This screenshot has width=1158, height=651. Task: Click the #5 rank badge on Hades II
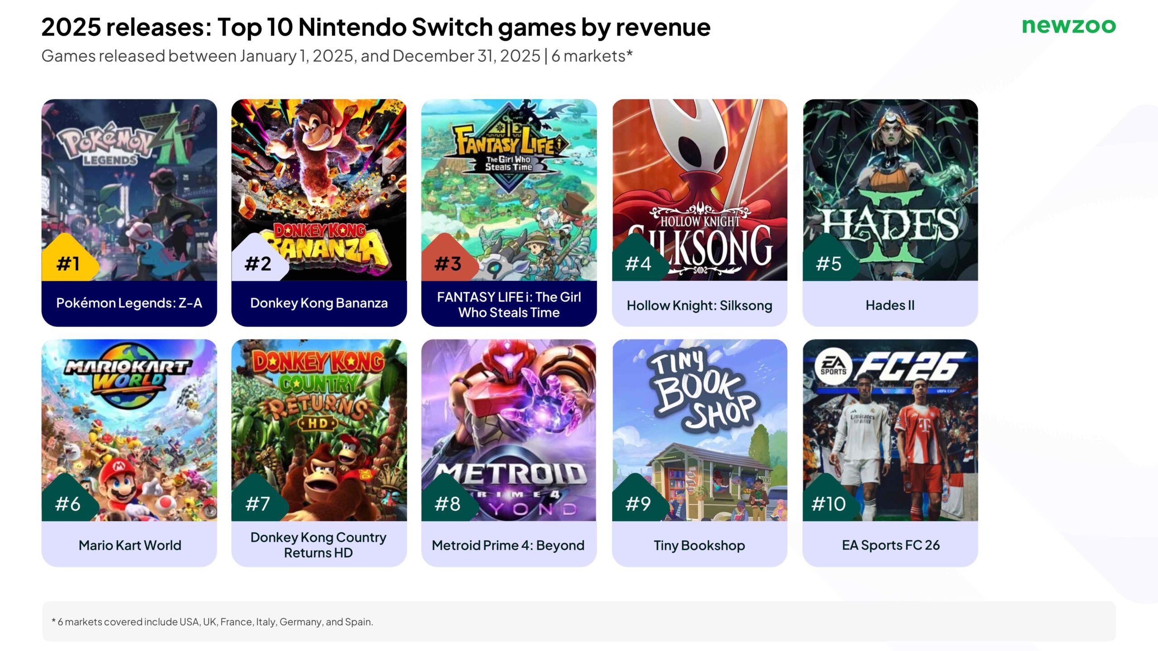click(829, 263)
